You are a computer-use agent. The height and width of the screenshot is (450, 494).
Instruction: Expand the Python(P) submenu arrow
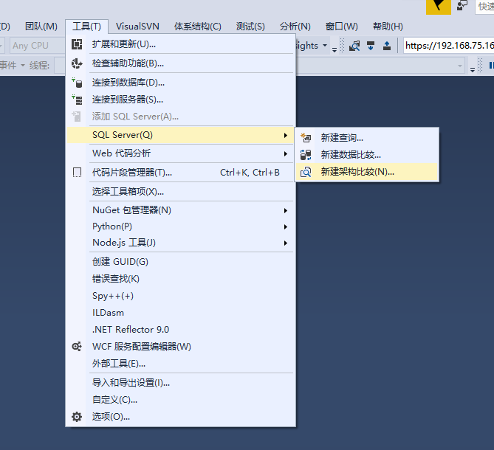pos(286,227)
